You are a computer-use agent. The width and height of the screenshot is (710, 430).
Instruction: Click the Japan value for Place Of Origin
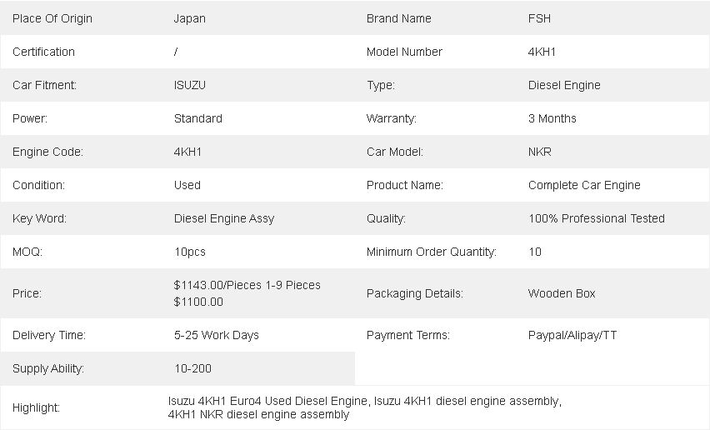coord(190,18)
